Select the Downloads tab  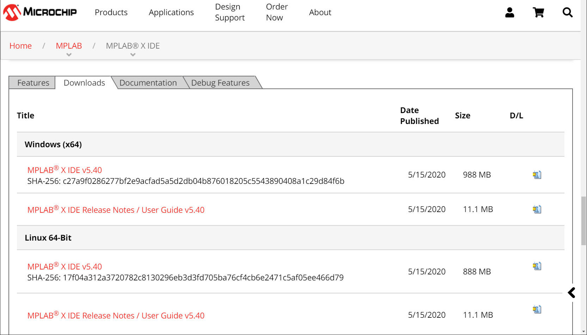pyautogui.click(x=84, y=83)
